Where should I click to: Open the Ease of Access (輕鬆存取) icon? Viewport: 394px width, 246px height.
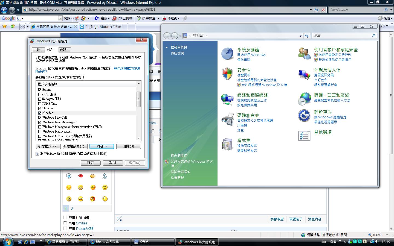(x=304, y=116)
